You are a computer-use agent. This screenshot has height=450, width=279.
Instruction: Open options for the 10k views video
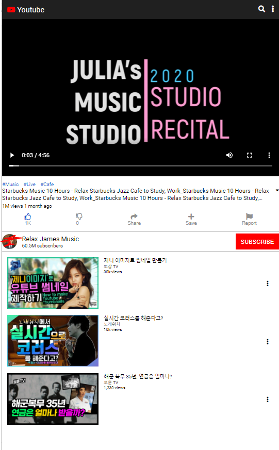pyautogui.click(x=268, y=342)
